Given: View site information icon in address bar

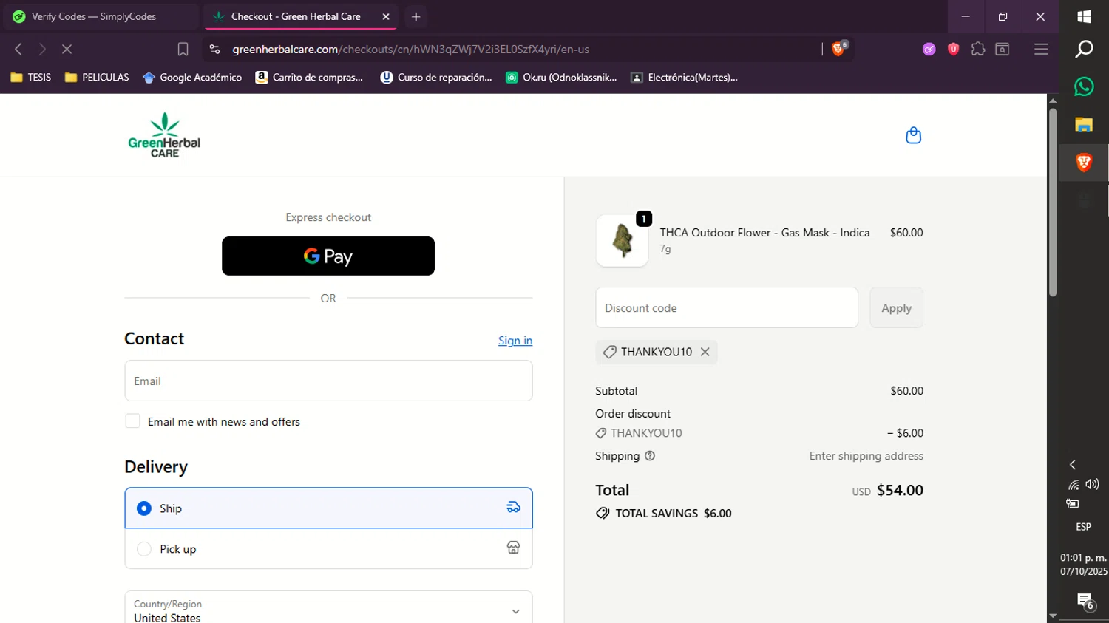Looking at the screenshot, I should 214,50.
